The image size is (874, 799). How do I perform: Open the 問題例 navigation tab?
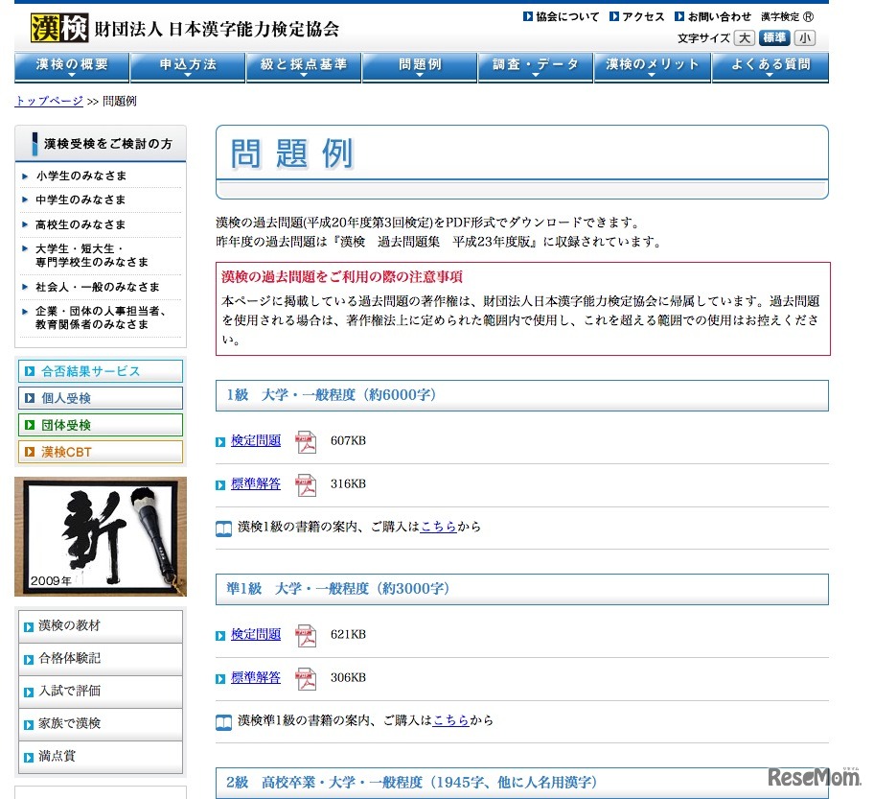pos(419,66)
